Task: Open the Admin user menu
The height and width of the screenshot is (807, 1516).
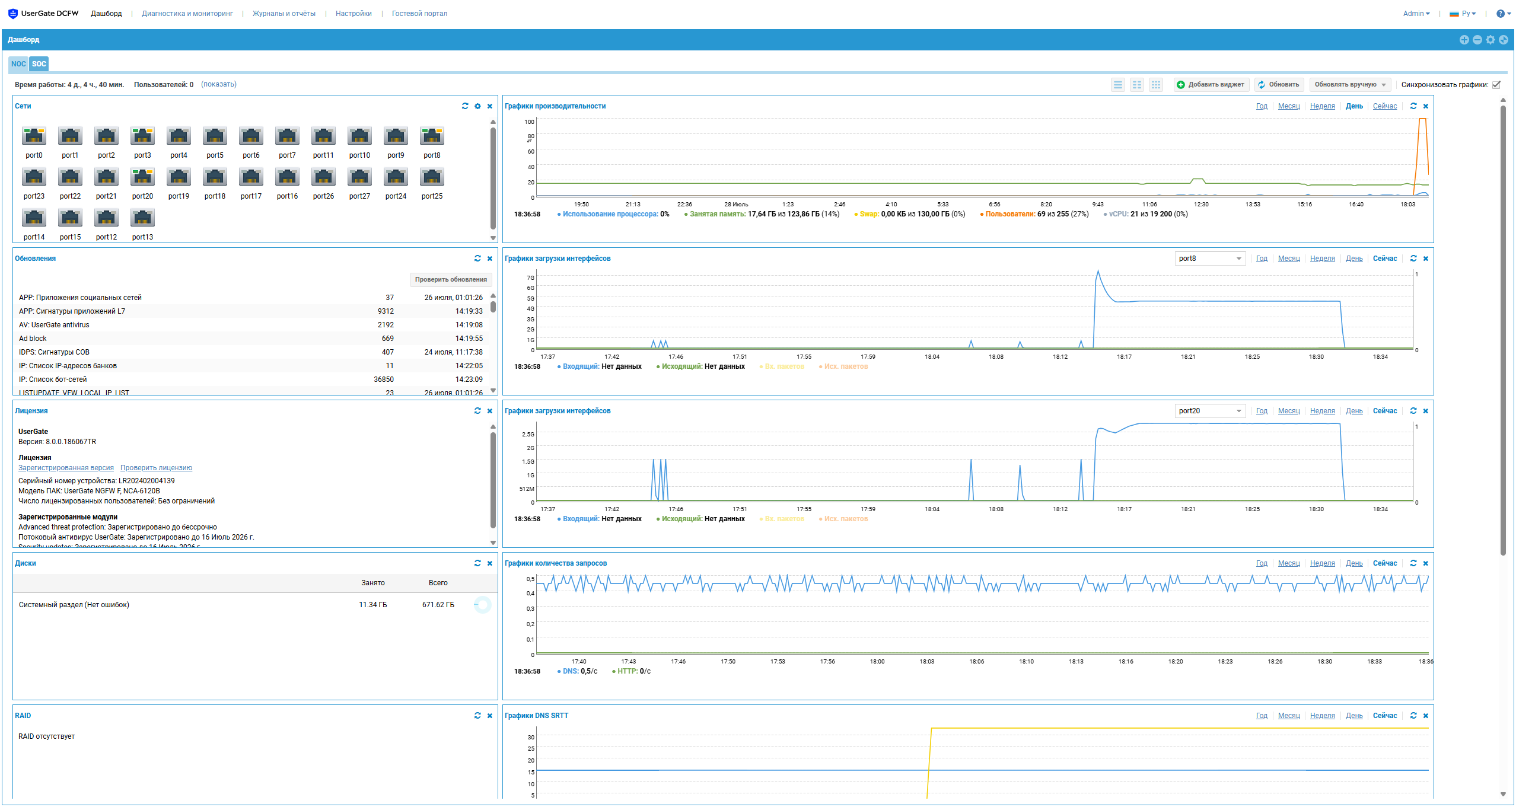Action: click(1416, 14)
